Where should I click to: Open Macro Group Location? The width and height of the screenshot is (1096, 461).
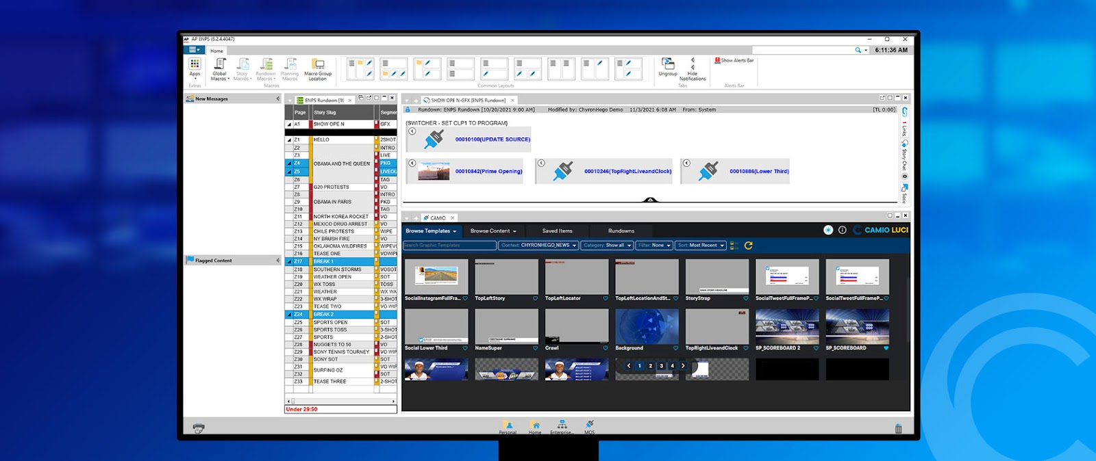[x=318, y=66]
